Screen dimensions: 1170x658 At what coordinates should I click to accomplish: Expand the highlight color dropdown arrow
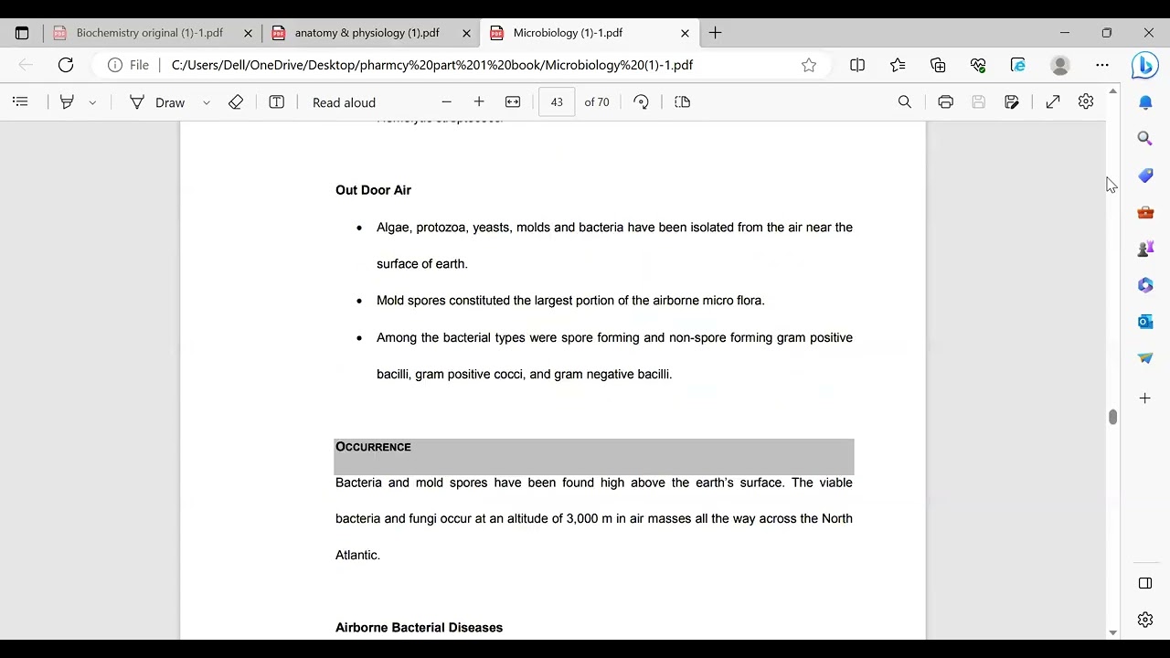[x=92, y=102]
